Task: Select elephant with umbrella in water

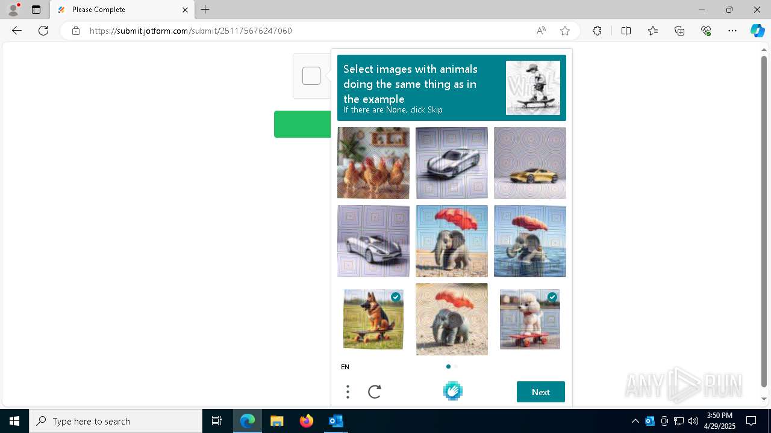Action: (x=530, y=241)
